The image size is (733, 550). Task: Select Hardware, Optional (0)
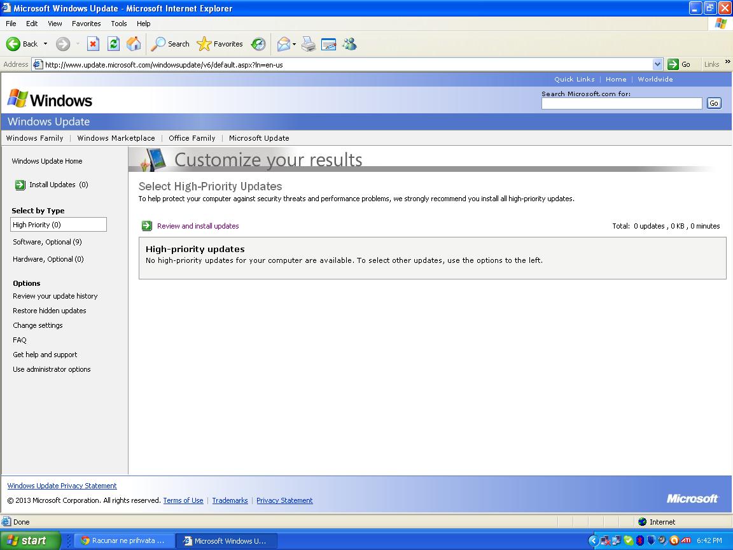48,259
